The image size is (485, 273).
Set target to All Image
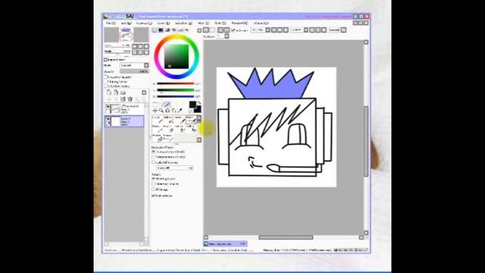click(153, 189)
